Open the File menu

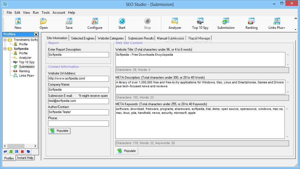(x=9, y=13)
